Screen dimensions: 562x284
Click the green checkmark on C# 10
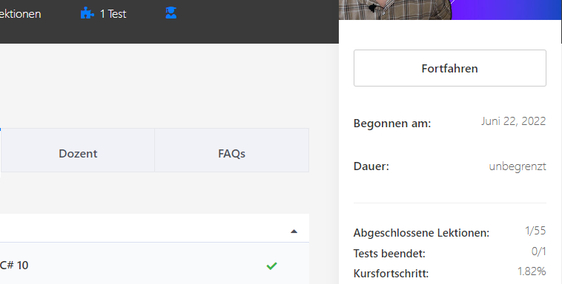point(271,266)
